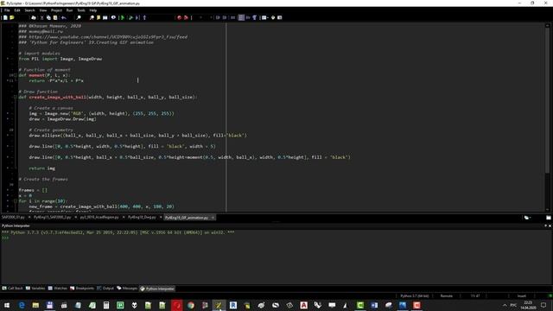Click the Insert mode status indicator

point(522,296)
